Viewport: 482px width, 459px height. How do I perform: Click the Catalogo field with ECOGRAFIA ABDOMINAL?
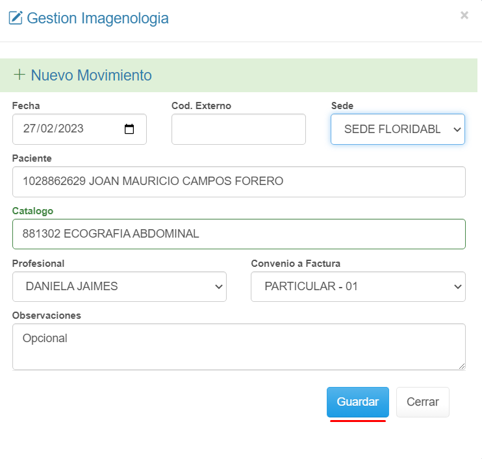238,234
